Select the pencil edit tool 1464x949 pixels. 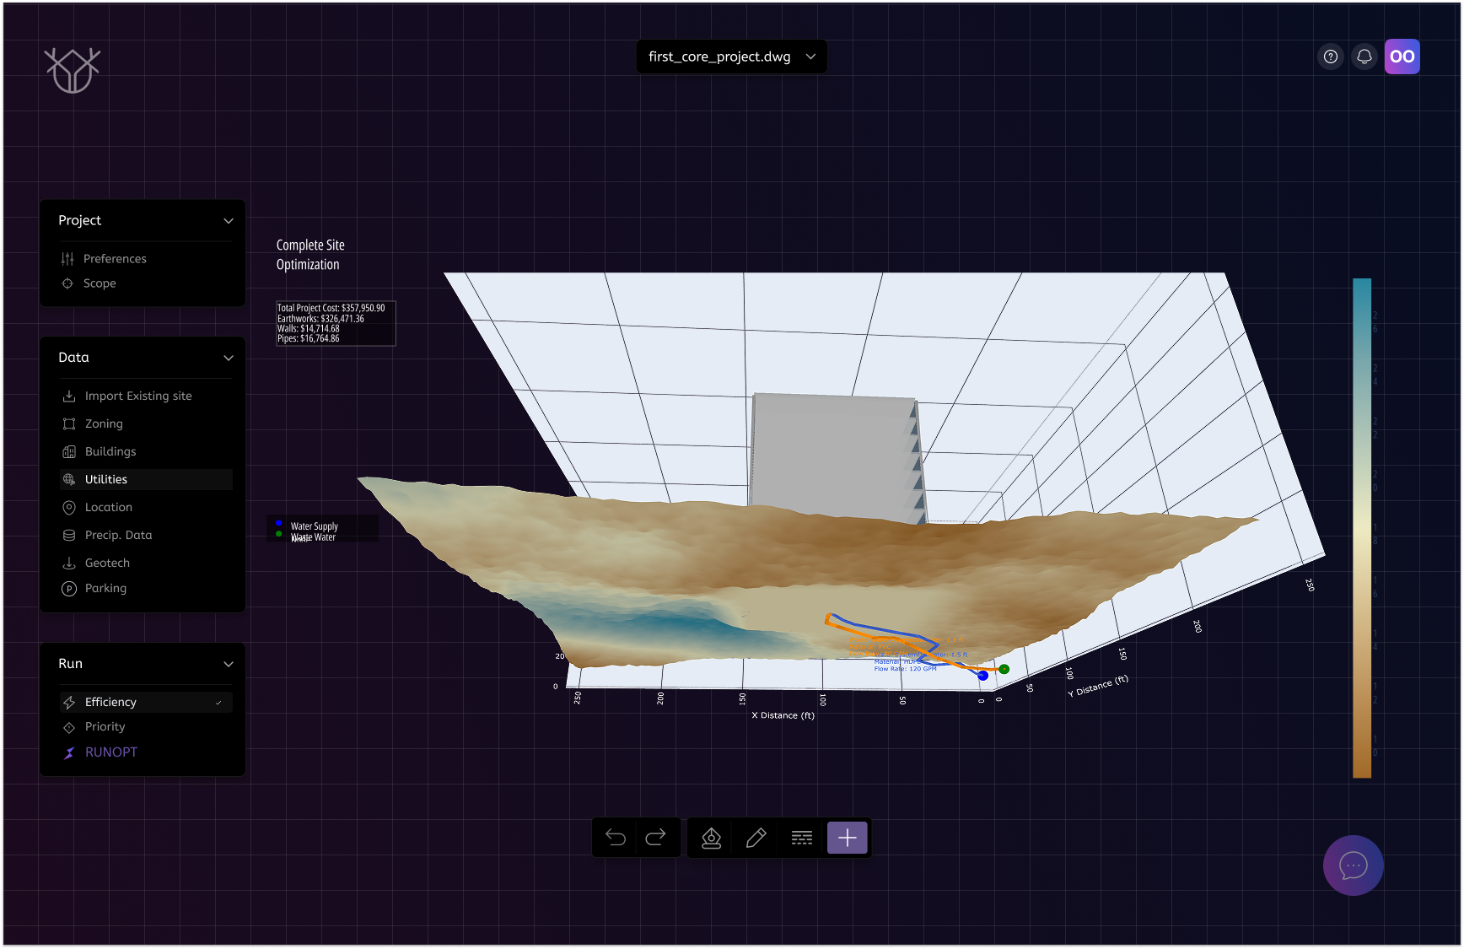point(756,838)
